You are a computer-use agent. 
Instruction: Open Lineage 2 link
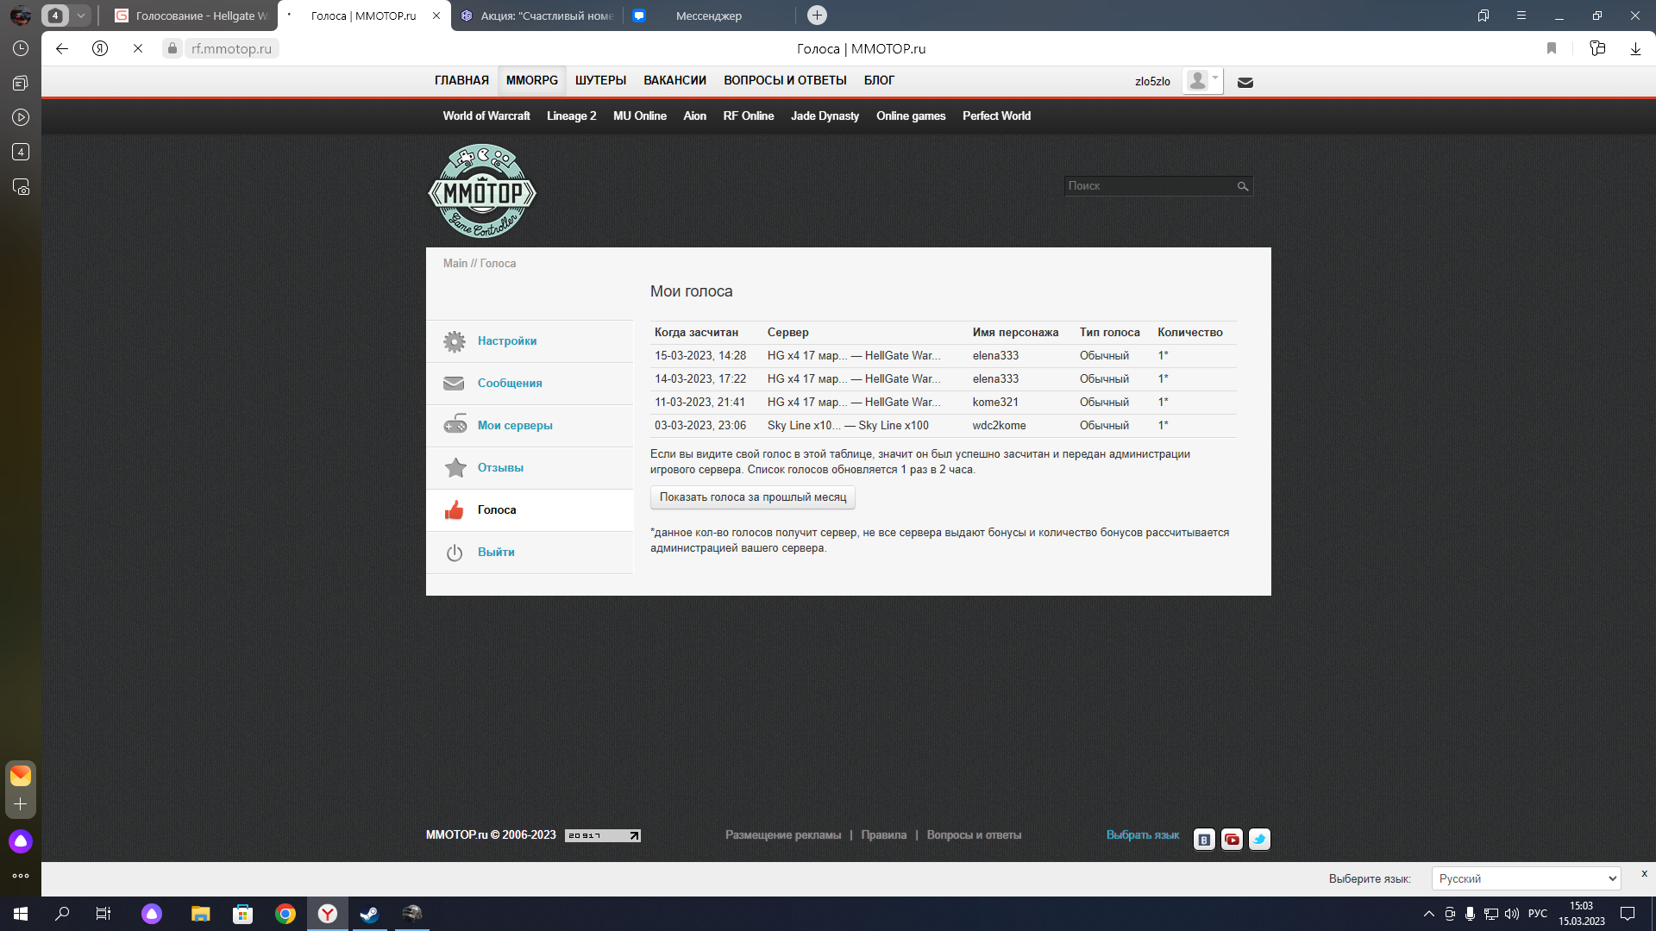coord(571,116)
